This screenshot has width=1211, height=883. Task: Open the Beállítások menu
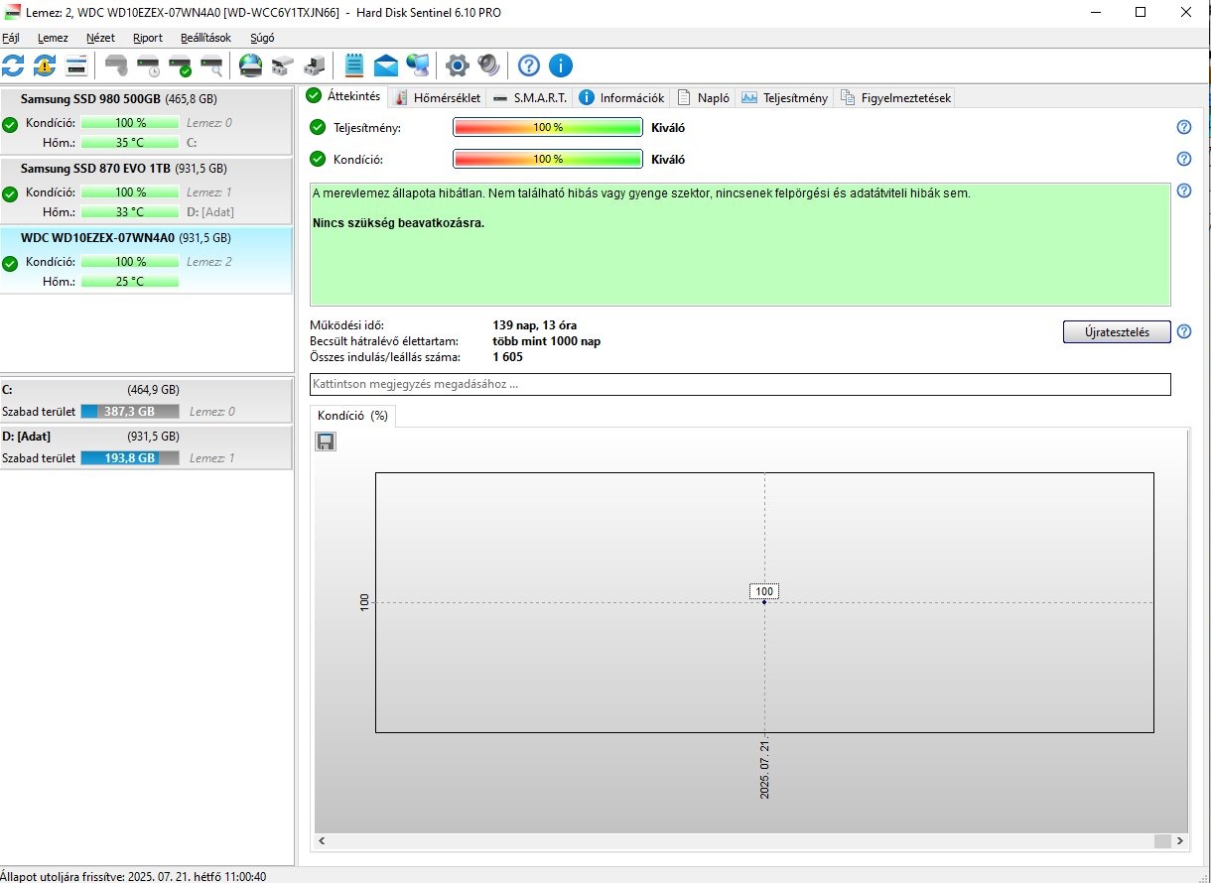point(205,38)
